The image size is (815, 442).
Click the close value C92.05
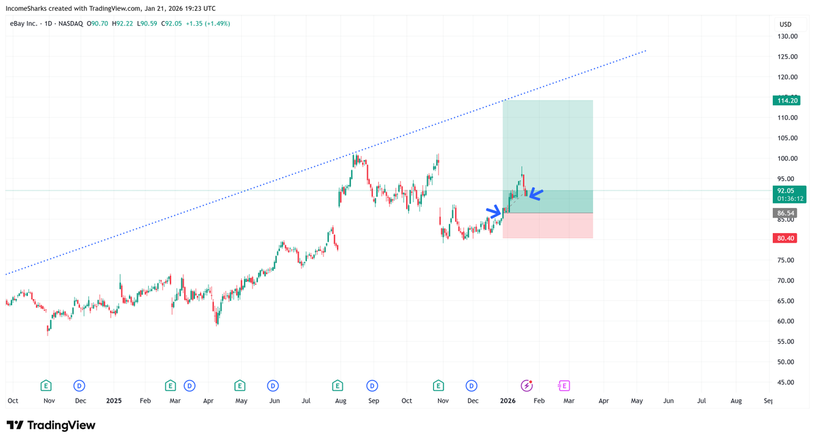click(x=170, y=24)
